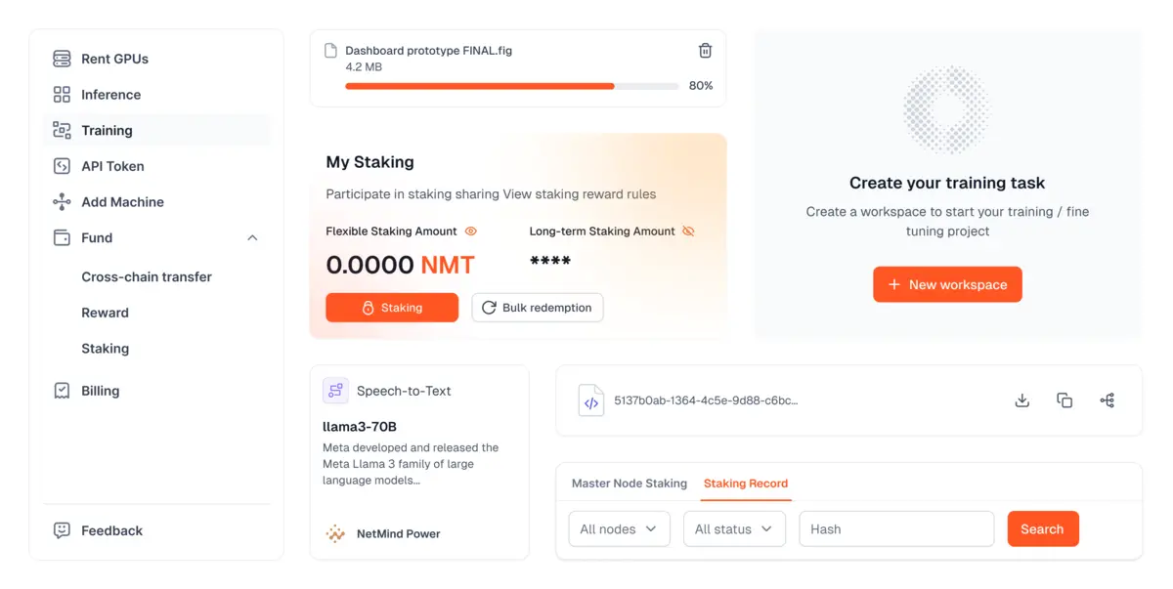The image size is (1173, 589).
Task: Switch to Master Node Staking tab
Action: 629,484
